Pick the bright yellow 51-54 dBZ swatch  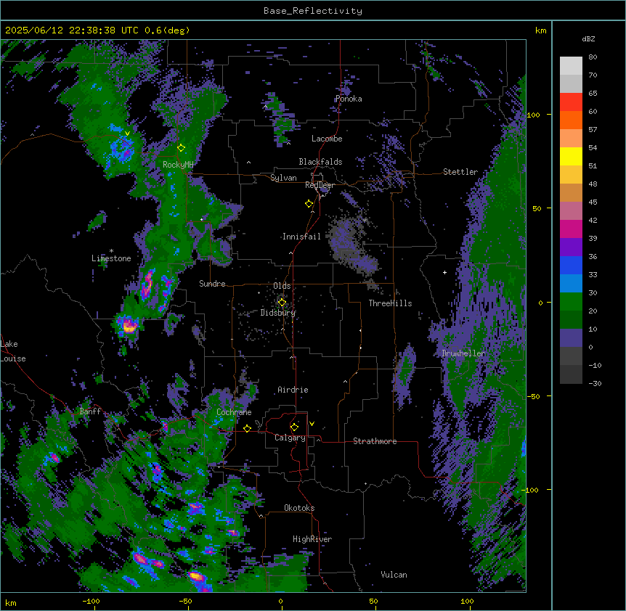point(571,156)
